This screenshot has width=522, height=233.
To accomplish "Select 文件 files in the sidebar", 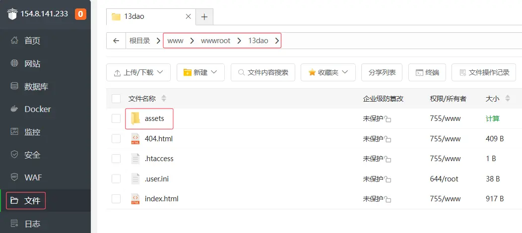I will pyautogui.click(x=45, y=200).
